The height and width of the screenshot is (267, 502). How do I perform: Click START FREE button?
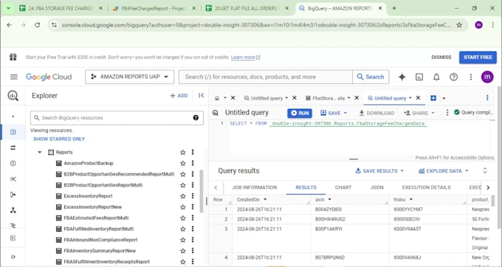pos(478,58)
